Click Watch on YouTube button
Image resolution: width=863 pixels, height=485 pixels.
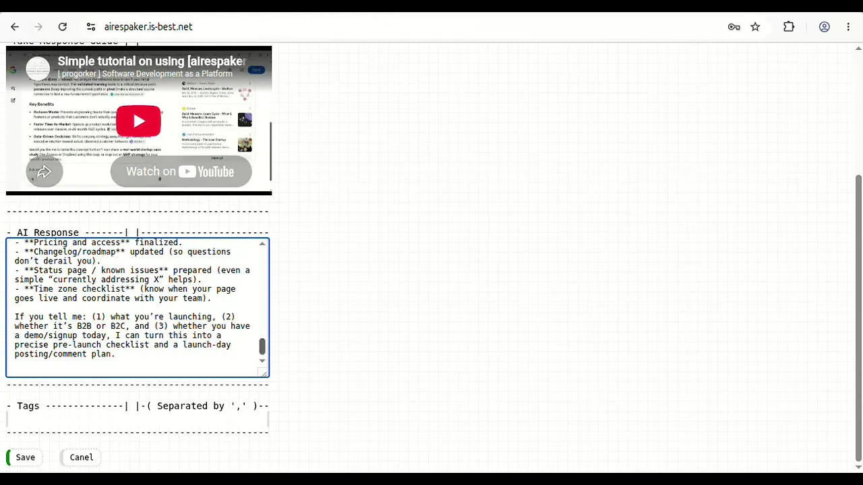[x=181, y=172]
